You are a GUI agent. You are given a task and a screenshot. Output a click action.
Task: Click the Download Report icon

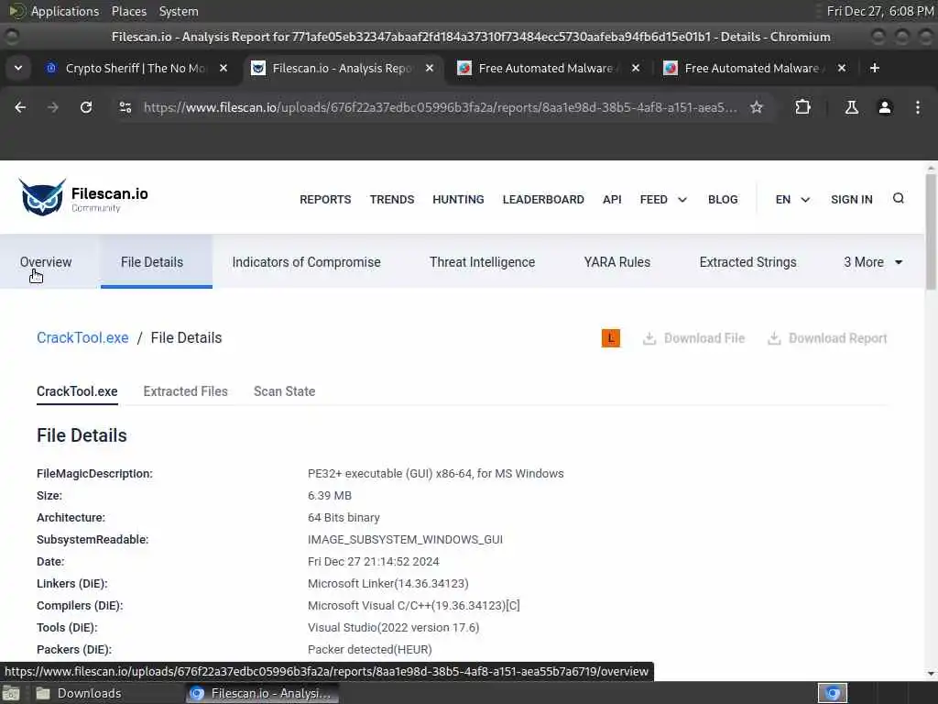[x=774, y=338]
